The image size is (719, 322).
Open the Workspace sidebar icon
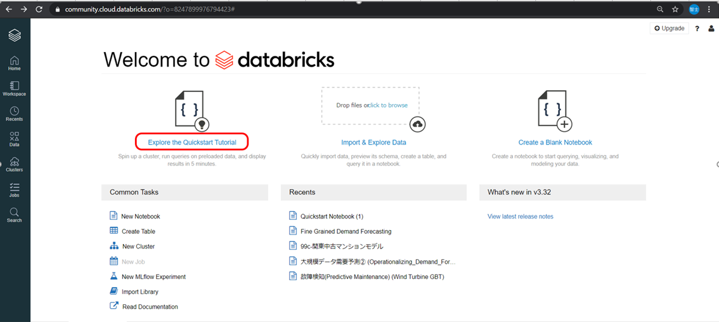pos(14,89)
